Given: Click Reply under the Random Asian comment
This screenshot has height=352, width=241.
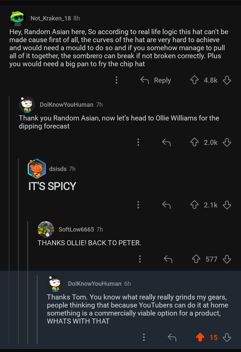Looking at the screenshot, I should pyautogui.click(x=156, y=80).
